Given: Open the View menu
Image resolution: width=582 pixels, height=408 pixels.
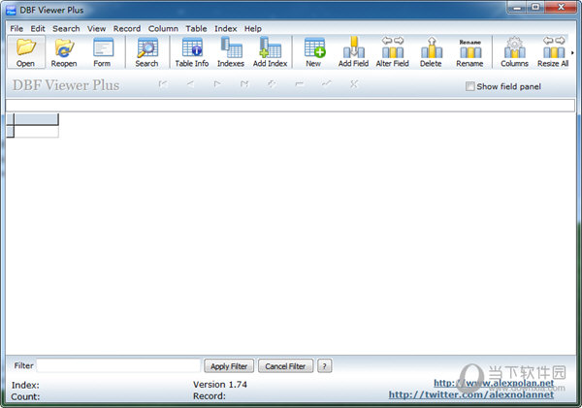Looking at the screenshot, I should [x=96, y=28].
